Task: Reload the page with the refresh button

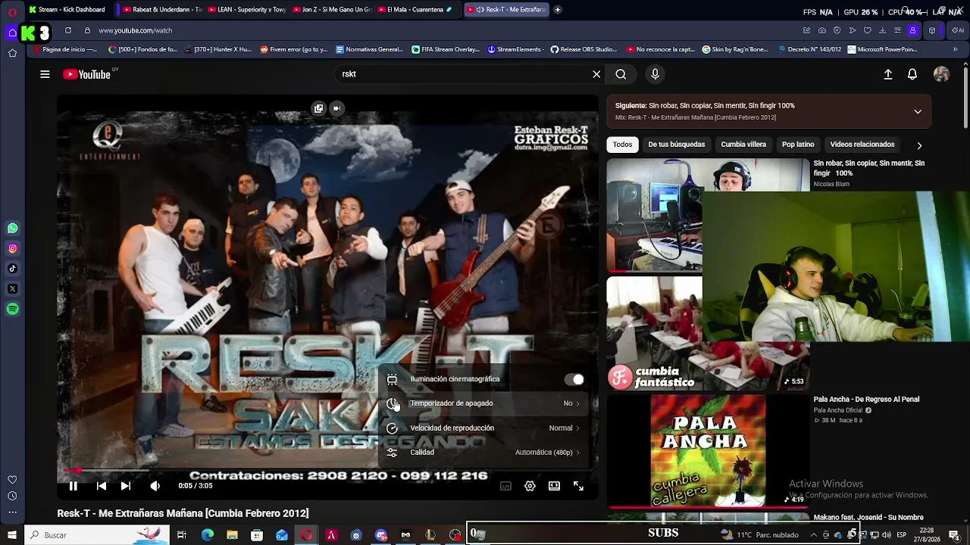Action: coord(68,30)
